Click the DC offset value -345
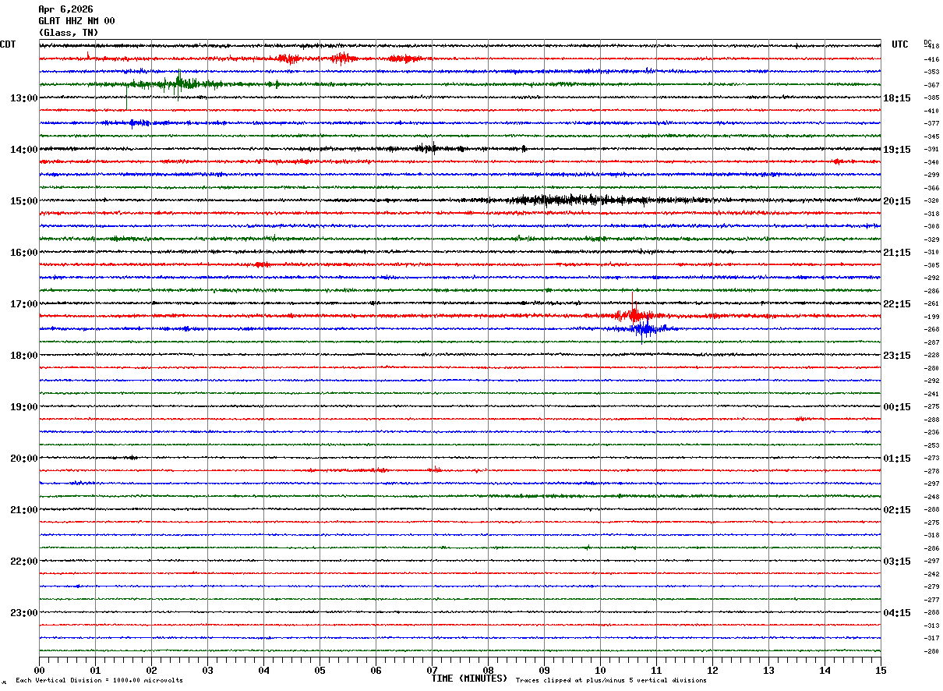The width and height of the screenshot is (943, 691). (931, 136)
